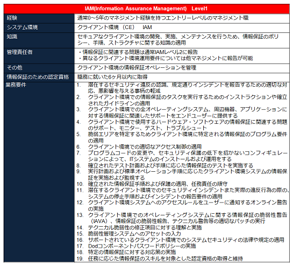Click requirement item 1 about セキュリティ違反の認識
The width and height of the screenshot is (293, 266).
coord(182,88)
